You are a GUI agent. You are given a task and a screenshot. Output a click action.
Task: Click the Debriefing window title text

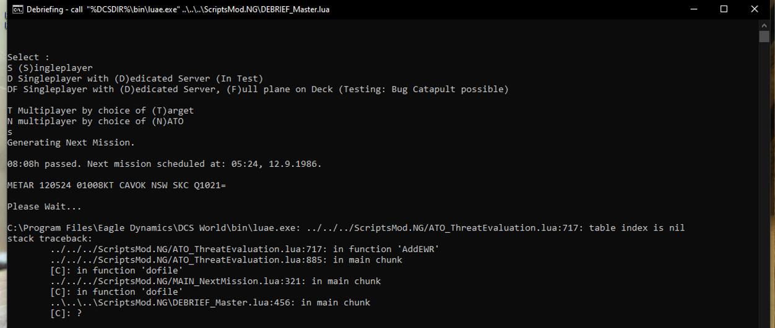(x=178, y=9)
